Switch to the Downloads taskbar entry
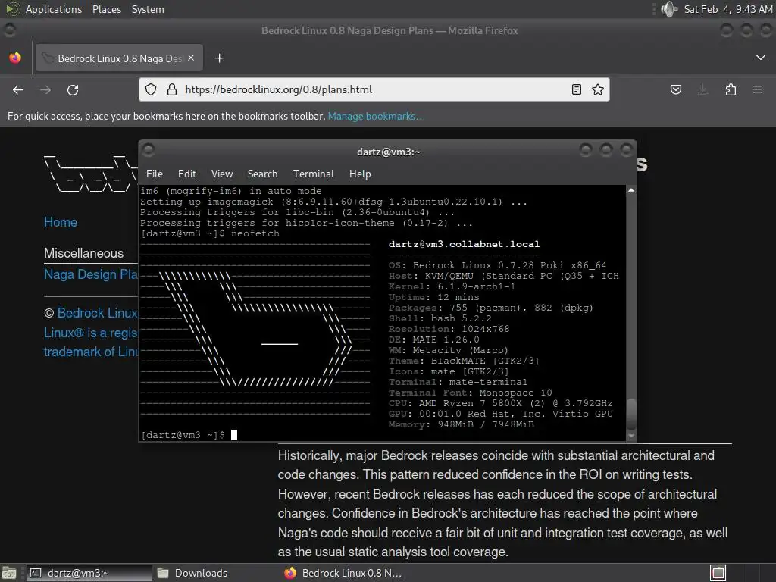The image size is (776, 582). (x=192, y=573)
